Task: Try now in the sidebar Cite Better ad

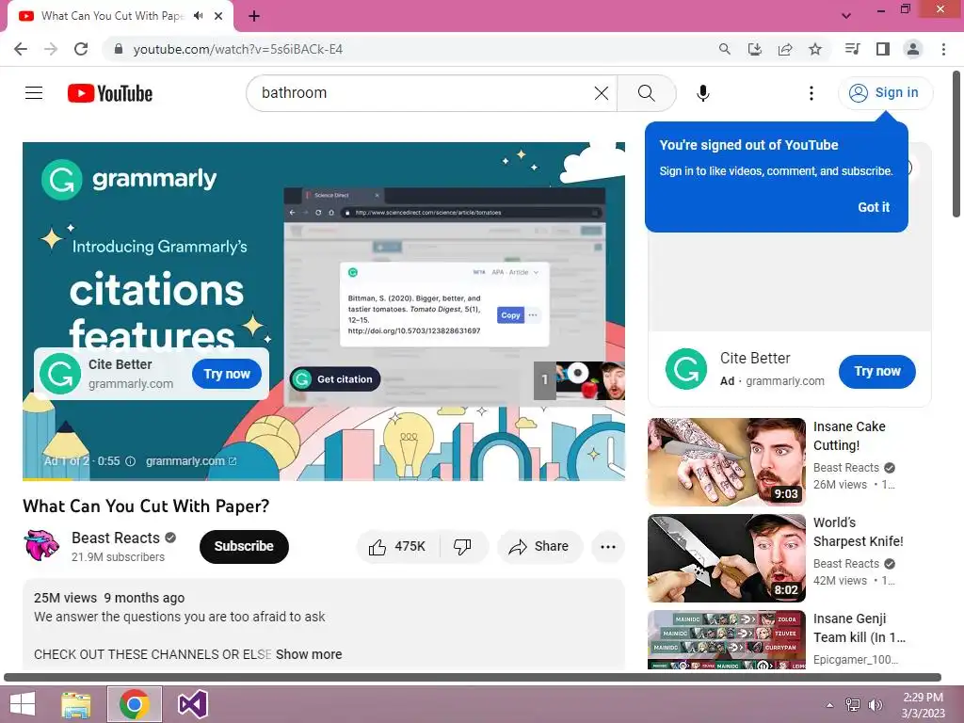Action: click(876, 371)
